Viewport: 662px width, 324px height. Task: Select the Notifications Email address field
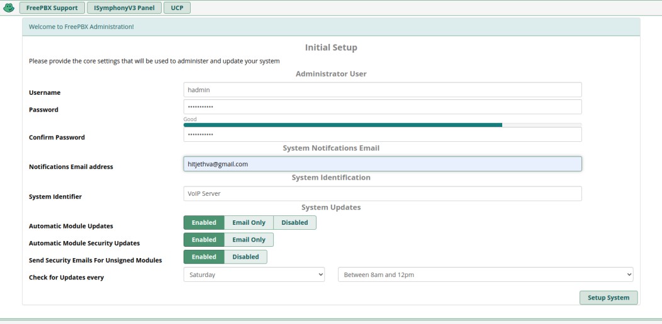pos(382,164)
